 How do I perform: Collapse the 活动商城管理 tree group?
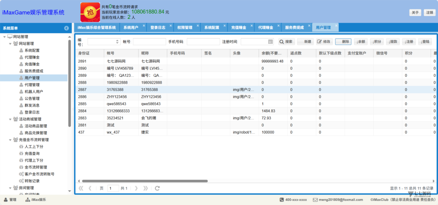[x=10, y=119]
